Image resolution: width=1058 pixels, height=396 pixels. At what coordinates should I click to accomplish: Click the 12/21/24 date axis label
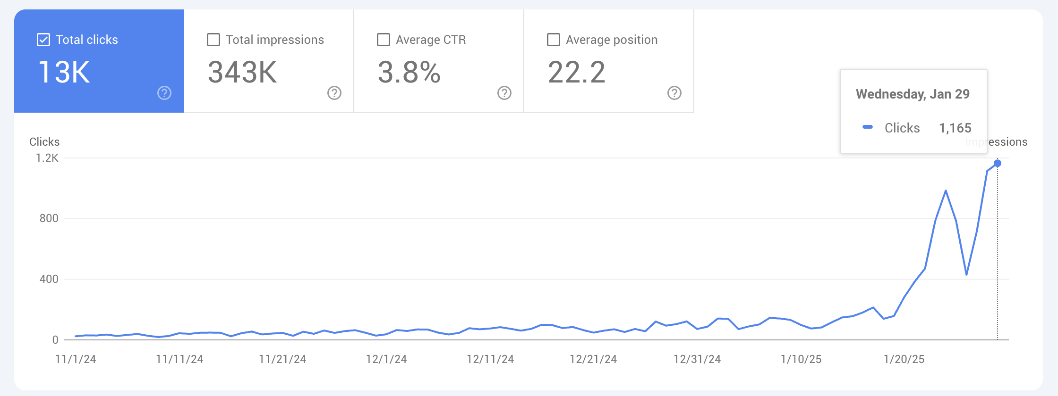(x=595, y=359)
